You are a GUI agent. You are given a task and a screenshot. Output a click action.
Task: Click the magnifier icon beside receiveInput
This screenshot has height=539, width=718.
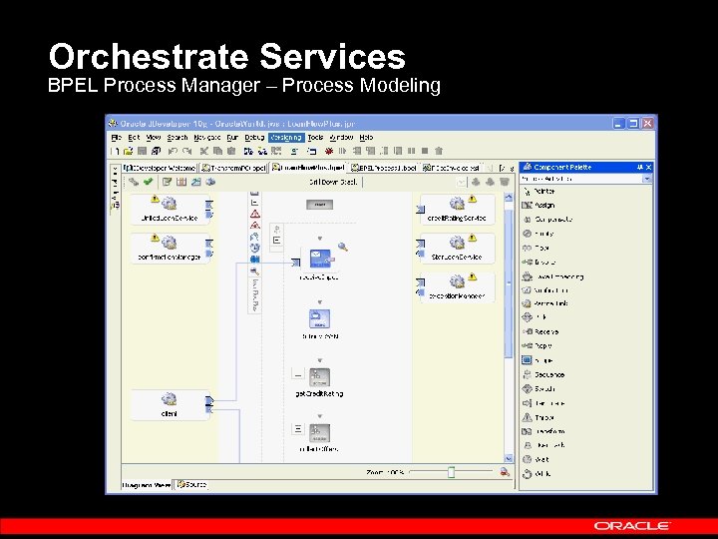(342, 247)
